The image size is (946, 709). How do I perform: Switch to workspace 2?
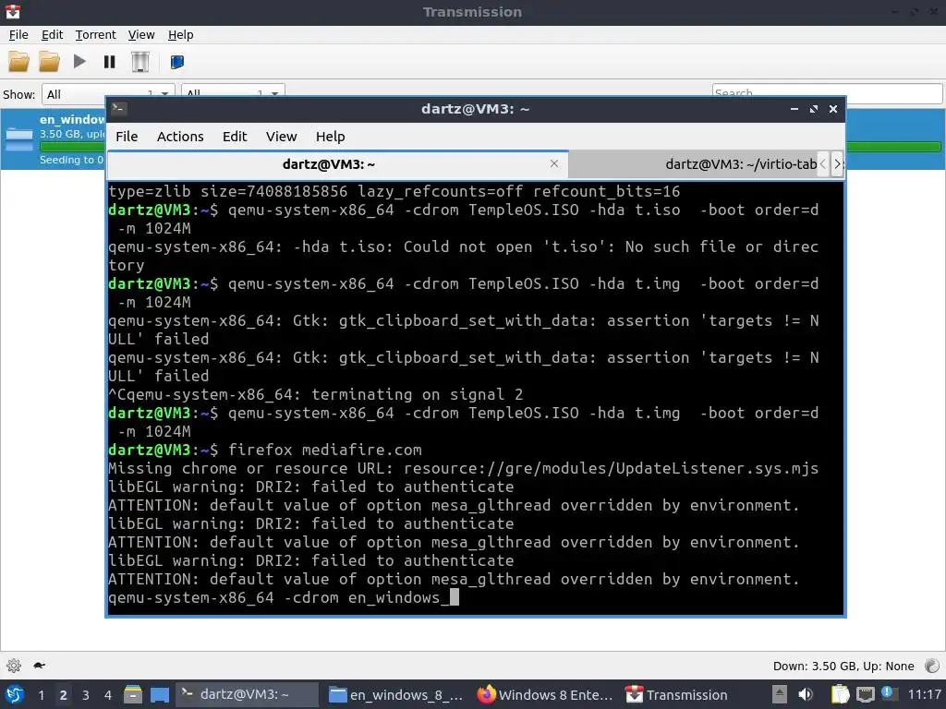pos(64,695)
